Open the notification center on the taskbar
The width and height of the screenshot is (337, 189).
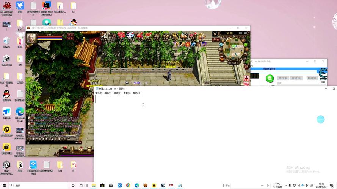[x=332, y=186]
